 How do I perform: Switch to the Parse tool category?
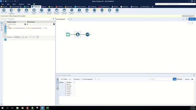tap(51, 7)
